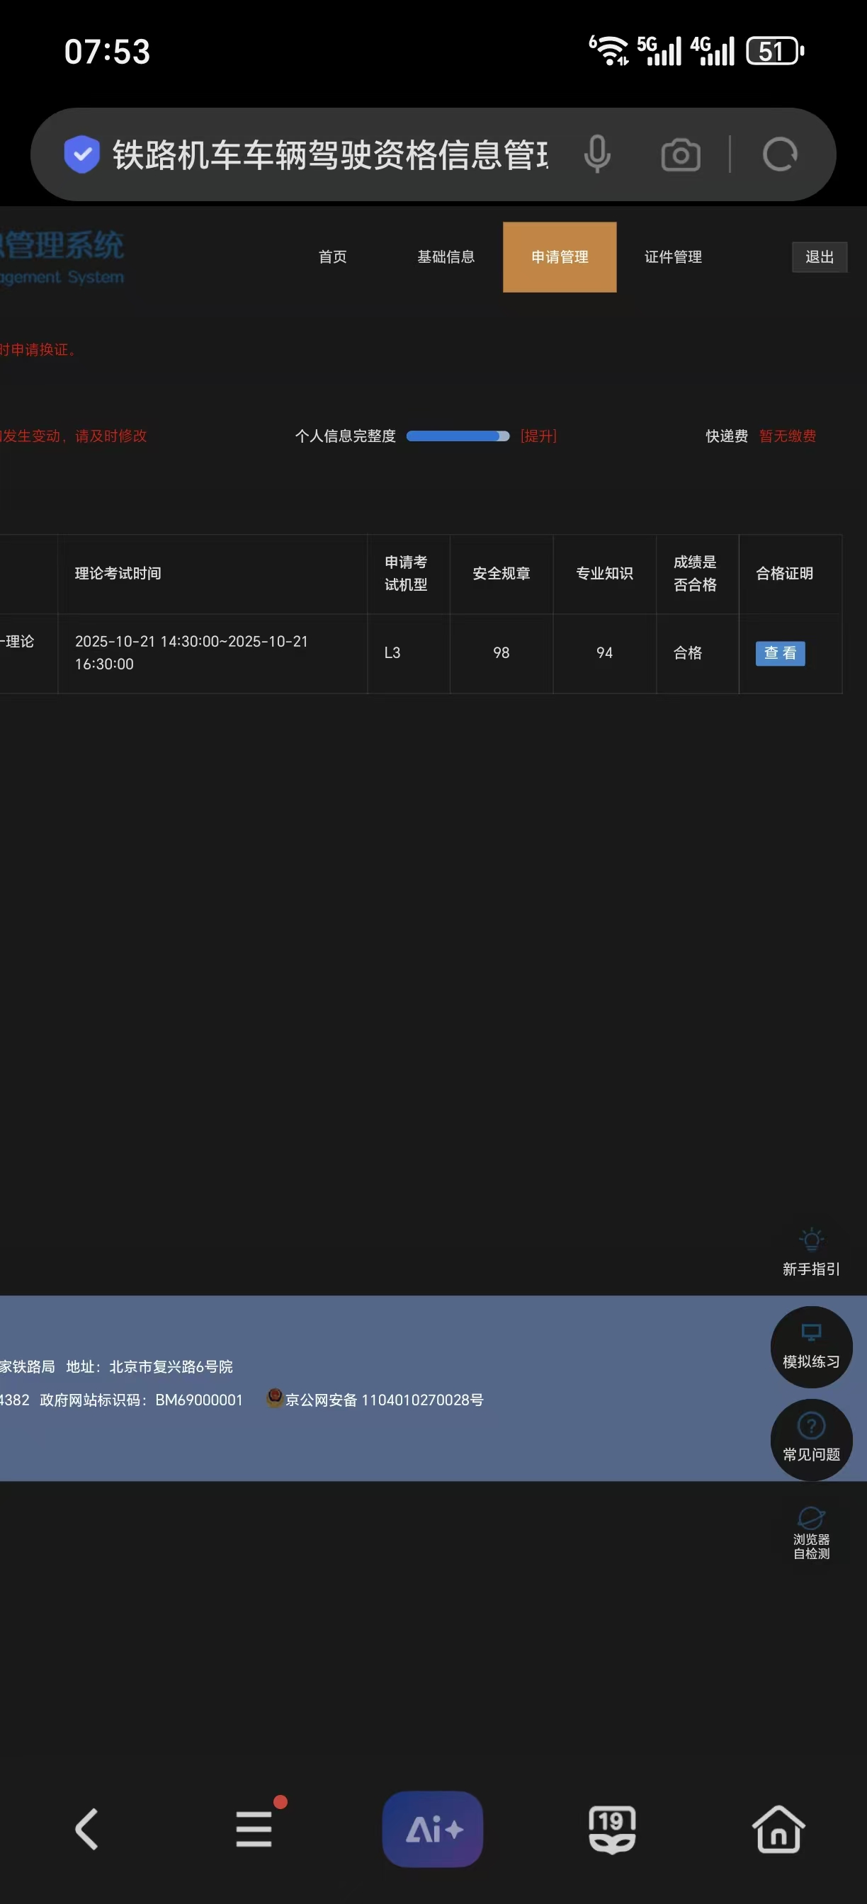Open 常见问题 help button
This screenshot has width=867, height=1904.
(x=811, y=1439)
